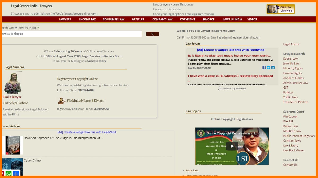The width and height of the screenshot is (318, 178).
Task: Click the WhatsApp share icon
Action: coord(8,174)
